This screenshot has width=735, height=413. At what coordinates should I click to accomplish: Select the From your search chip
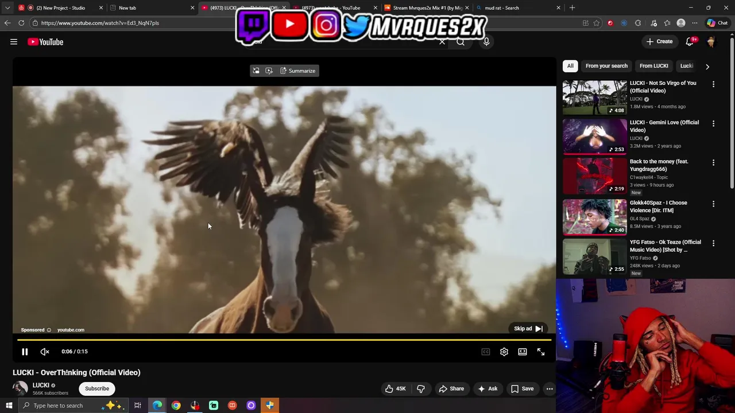point(606,66)
